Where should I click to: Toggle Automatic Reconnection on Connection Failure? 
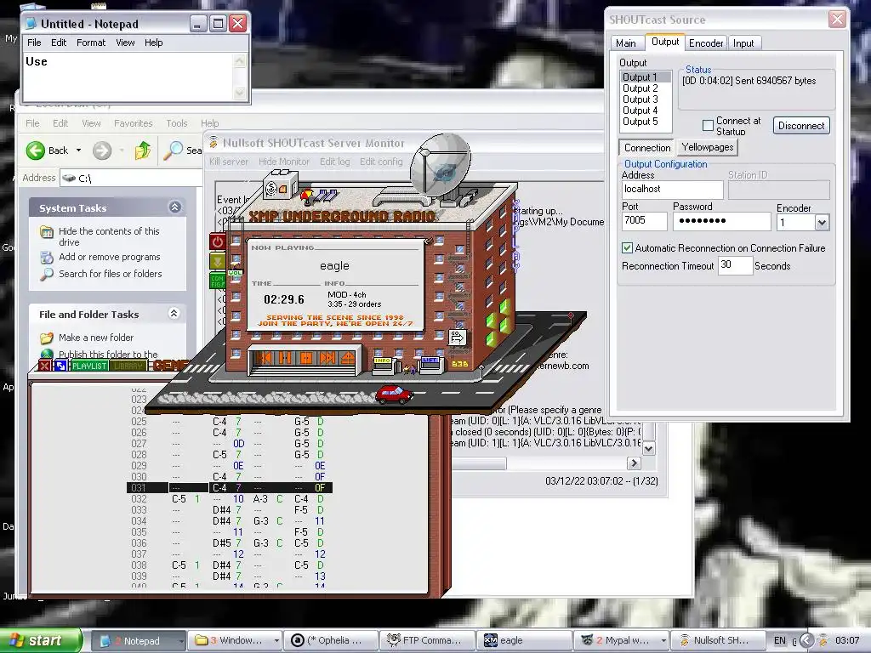627,248
